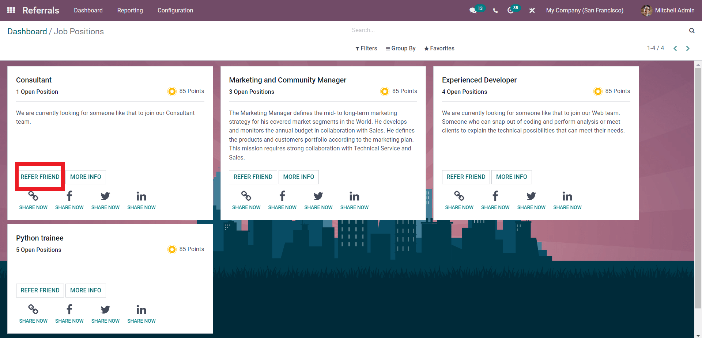Go to next page arrow

coord(688,49)
